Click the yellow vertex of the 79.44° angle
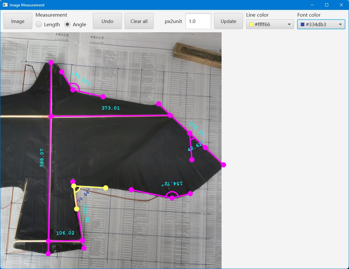Screen dimensions: 349x269 74,186
